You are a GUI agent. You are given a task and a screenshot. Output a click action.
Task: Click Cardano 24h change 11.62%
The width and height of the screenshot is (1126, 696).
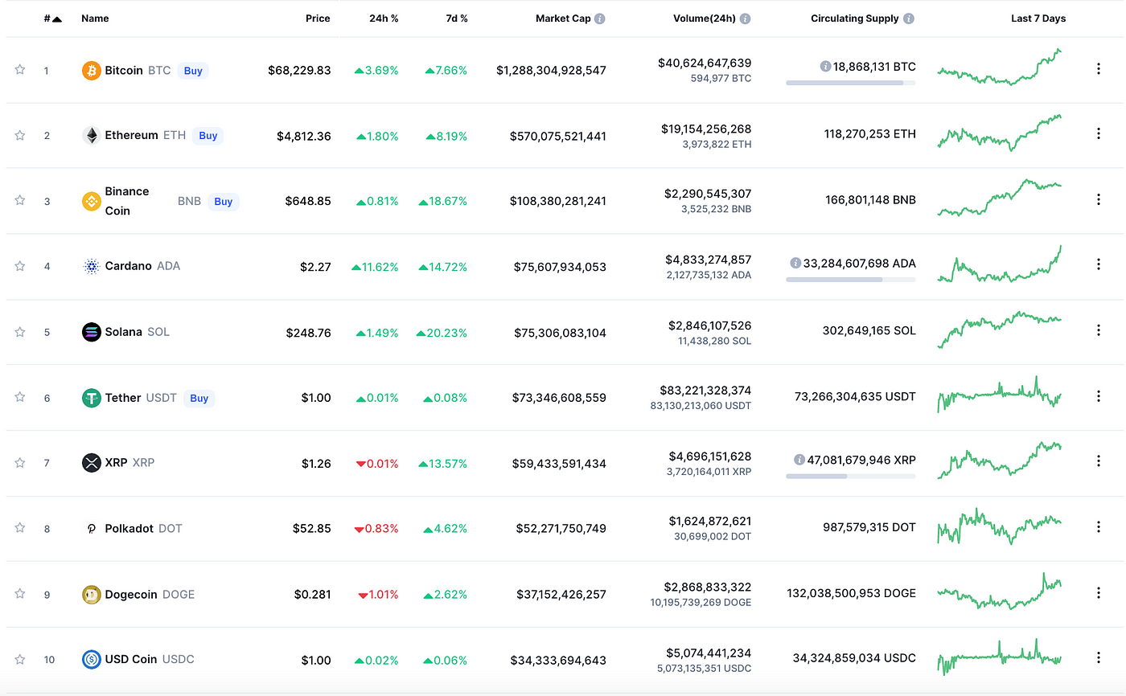click(375, 267)
